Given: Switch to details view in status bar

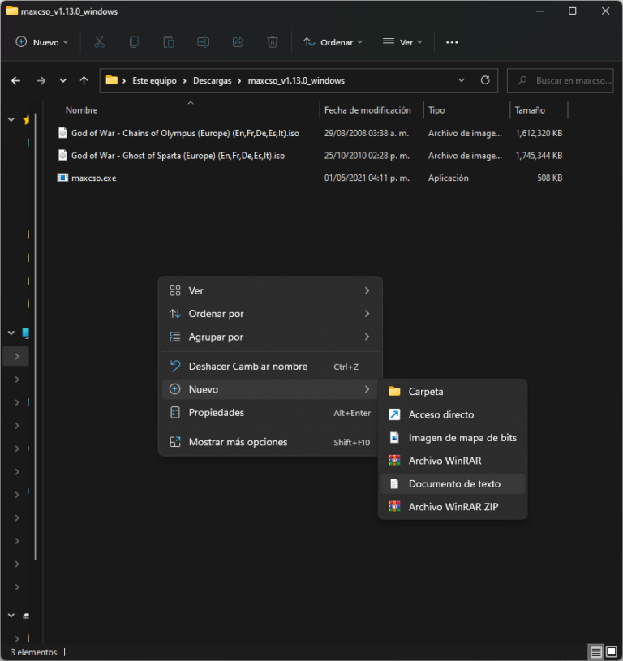Looking at the screenshot, I should tap(596, 652).
